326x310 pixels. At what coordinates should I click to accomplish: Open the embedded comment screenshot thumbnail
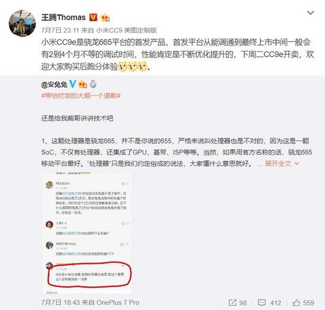click(x=87, y=233)
